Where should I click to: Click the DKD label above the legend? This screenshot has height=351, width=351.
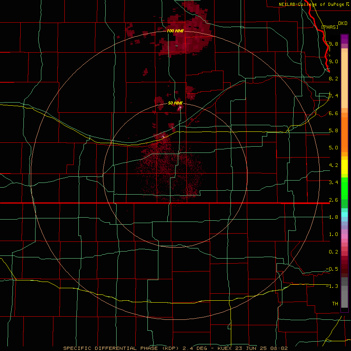pos(342,23)
